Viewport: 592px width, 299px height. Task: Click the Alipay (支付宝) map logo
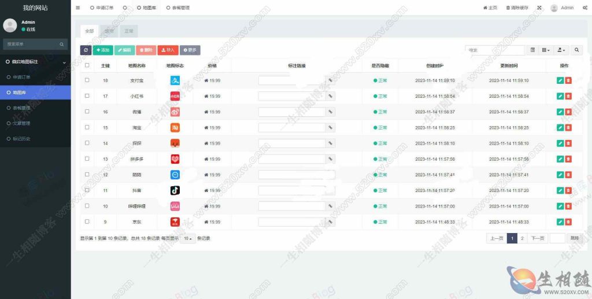175,80
